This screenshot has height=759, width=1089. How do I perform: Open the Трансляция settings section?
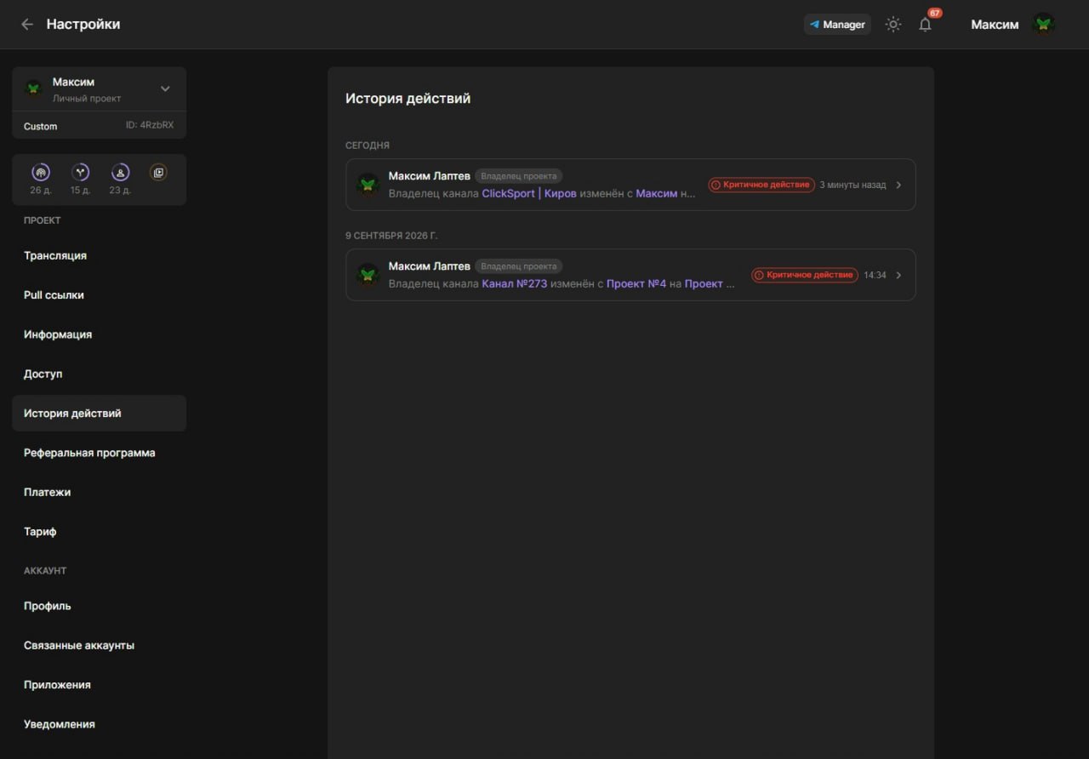pyautogui.click(x=99, y=256)
